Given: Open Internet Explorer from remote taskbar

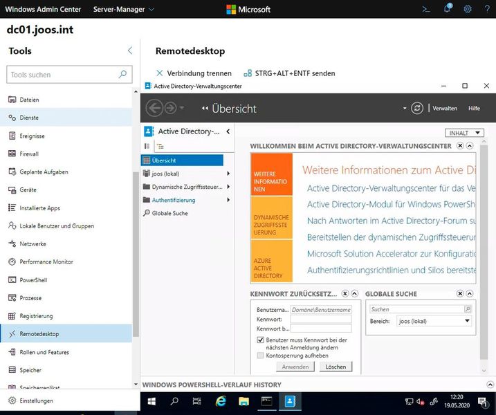Looking at the screenshot, I should pos(221,401).
